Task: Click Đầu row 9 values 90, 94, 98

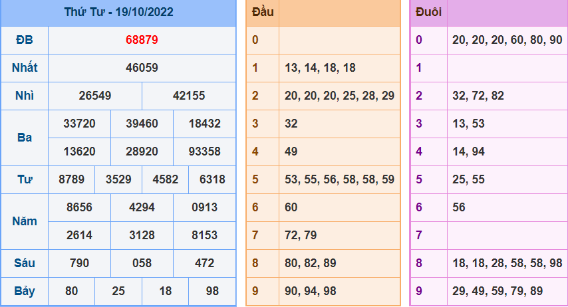Action: (311, 290)
